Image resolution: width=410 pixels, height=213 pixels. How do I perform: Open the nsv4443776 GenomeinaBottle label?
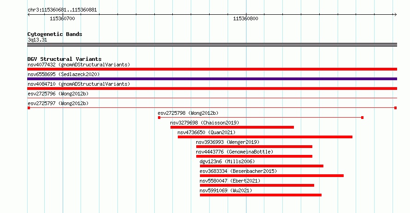(234, 152)
